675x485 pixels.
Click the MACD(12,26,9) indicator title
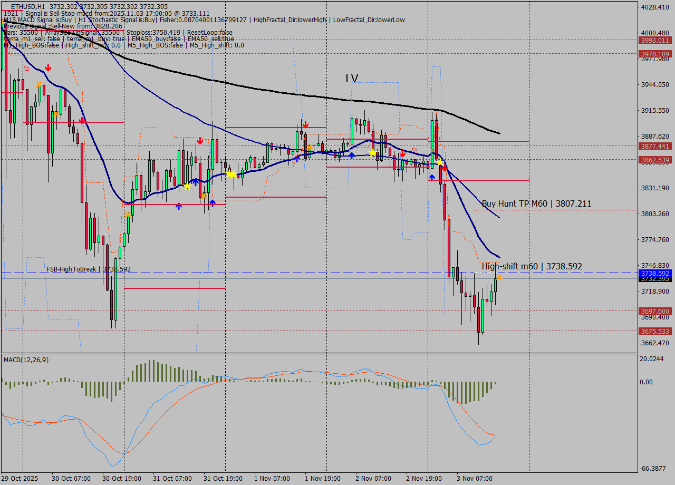(x=26, y=360)
